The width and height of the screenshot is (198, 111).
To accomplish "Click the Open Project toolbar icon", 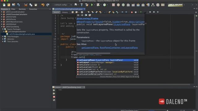I will [14, 5].
